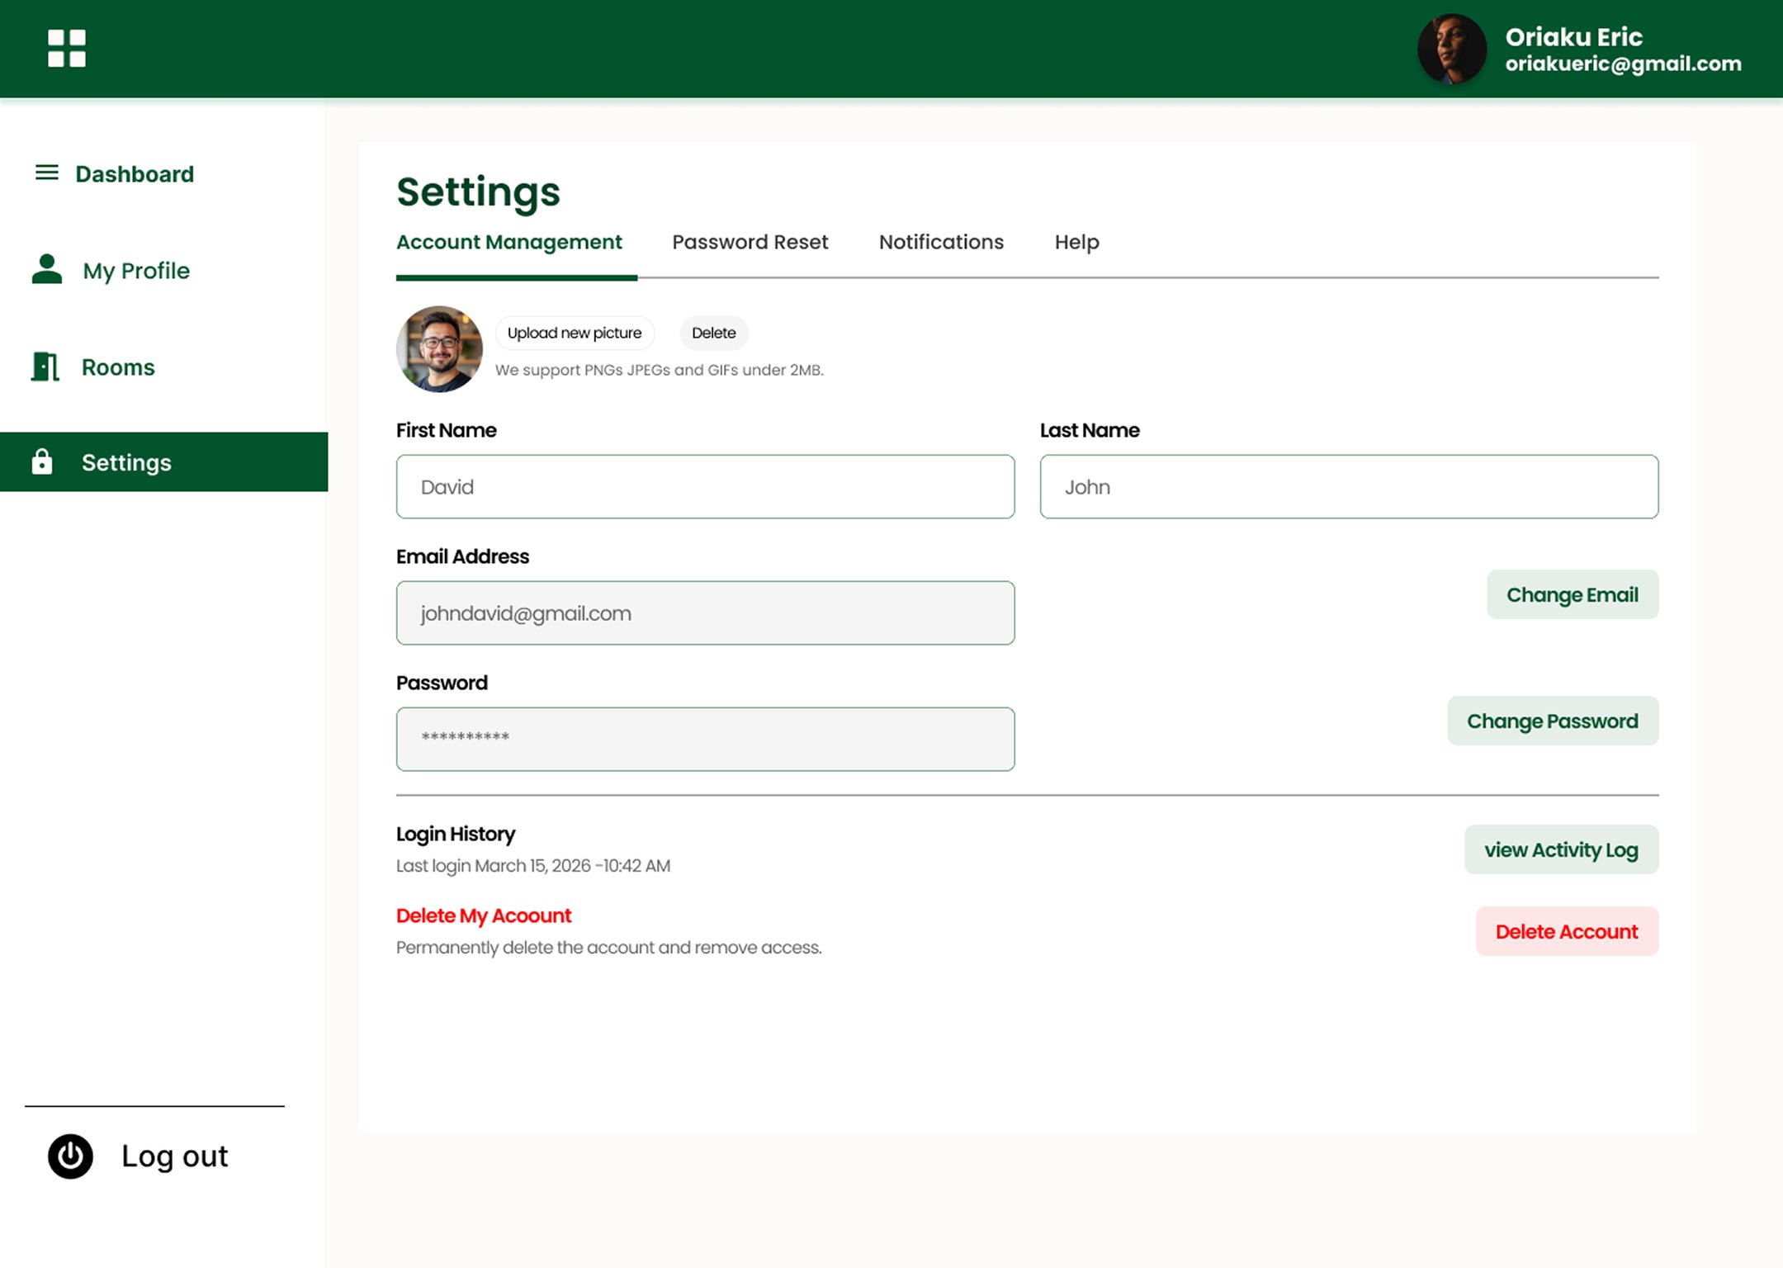
Task: Click the Last Name input field
Action: point(1348,487)
